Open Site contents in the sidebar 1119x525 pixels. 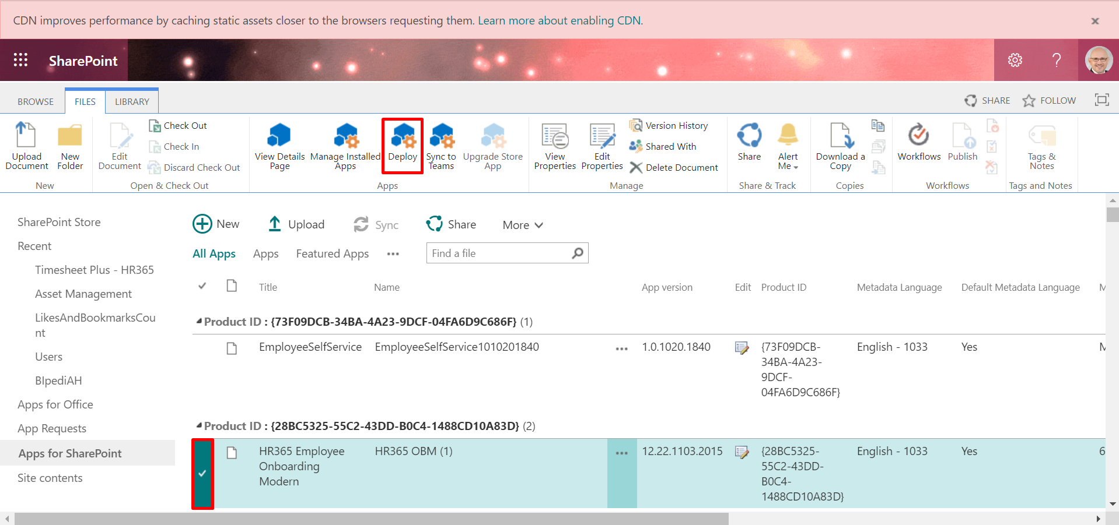[50, 478]
